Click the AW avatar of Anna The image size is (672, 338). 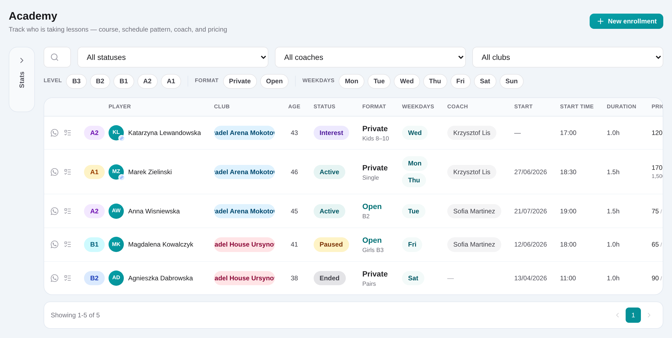[x=116, y=211]
